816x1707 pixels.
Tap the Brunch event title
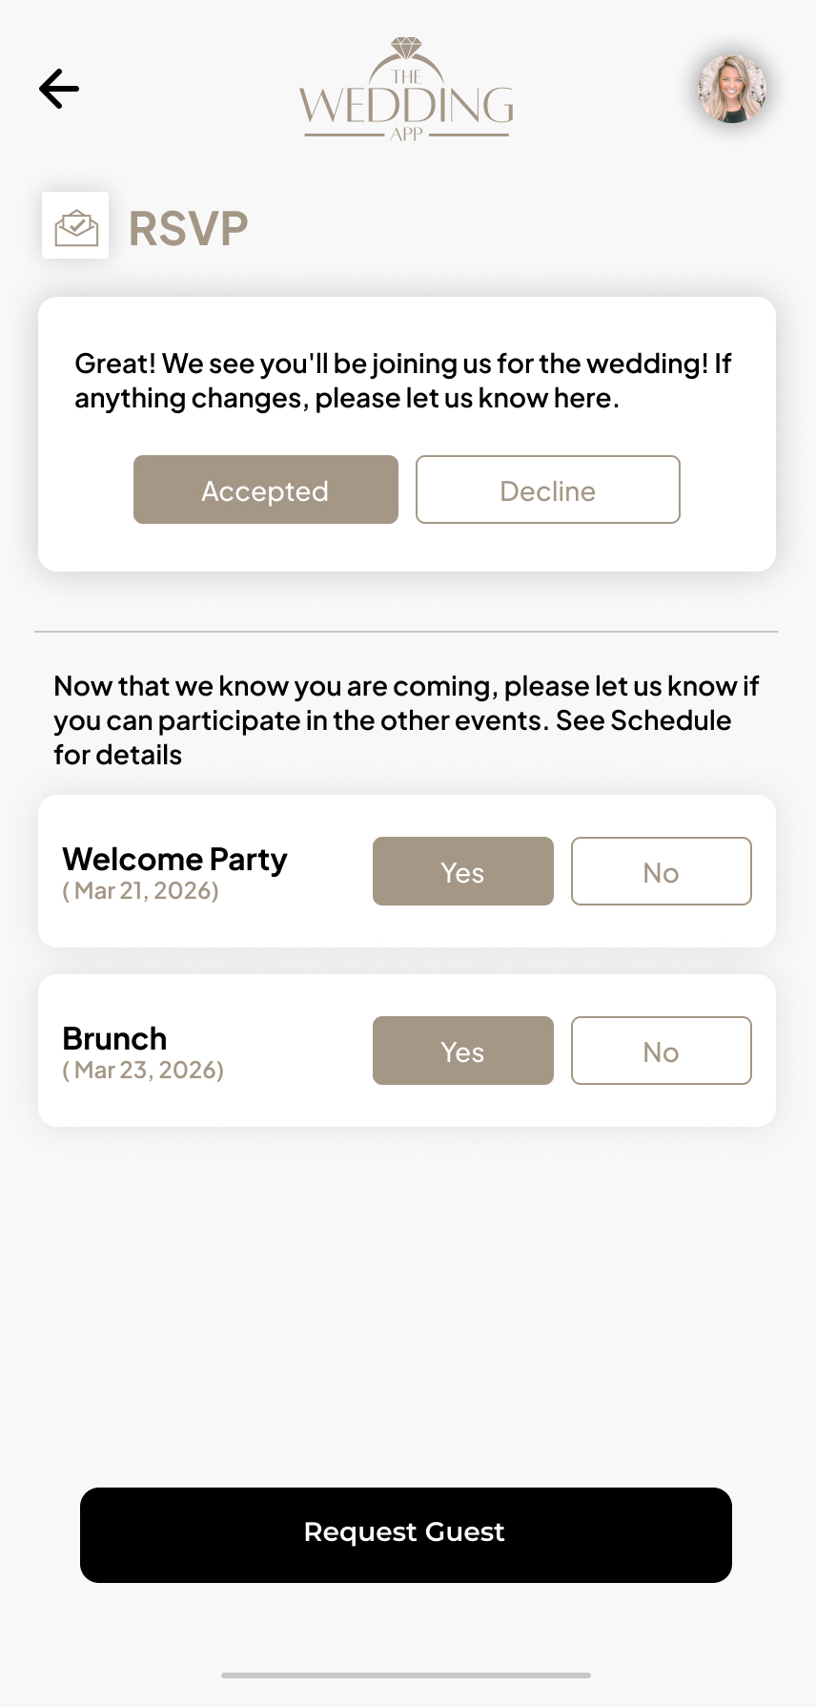pos(114,1038)
